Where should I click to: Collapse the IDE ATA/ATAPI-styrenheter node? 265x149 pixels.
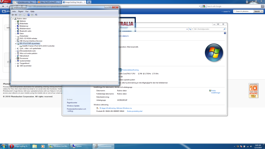click(15, 43)
